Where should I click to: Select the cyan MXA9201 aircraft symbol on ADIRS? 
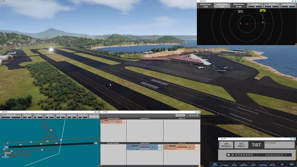click(x=6, y=155)
